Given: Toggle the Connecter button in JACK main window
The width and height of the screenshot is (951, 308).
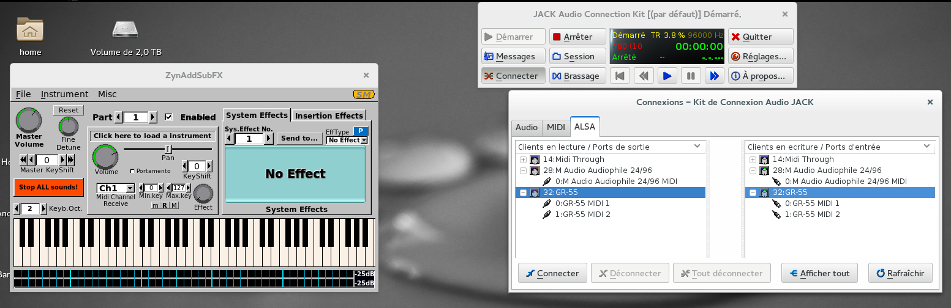Looking at the screenshot, I should click(513, 76).
